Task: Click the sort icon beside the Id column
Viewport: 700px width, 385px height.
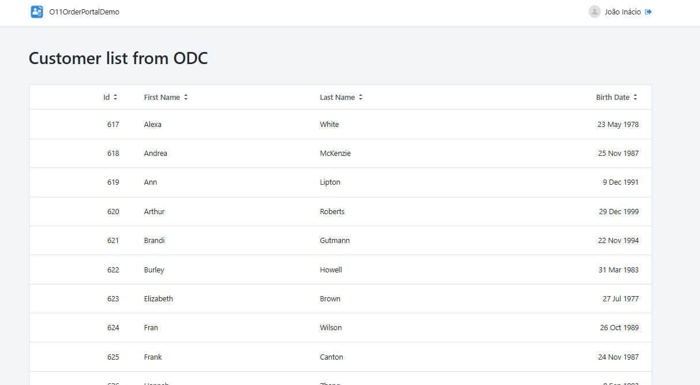Action: [115, 97]
